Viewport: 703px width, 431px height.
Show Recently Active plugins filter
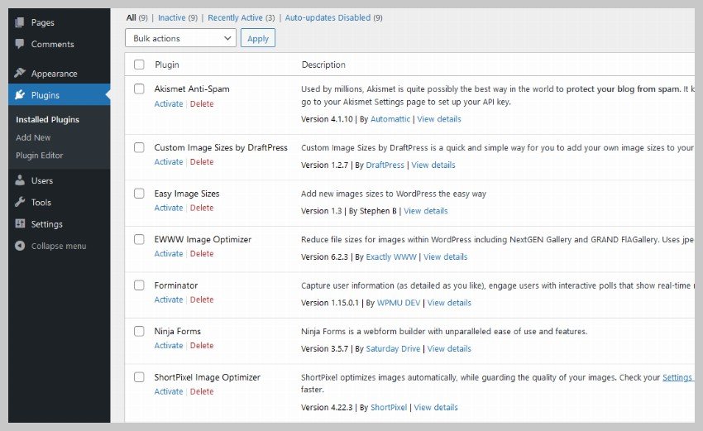(235, 17)
